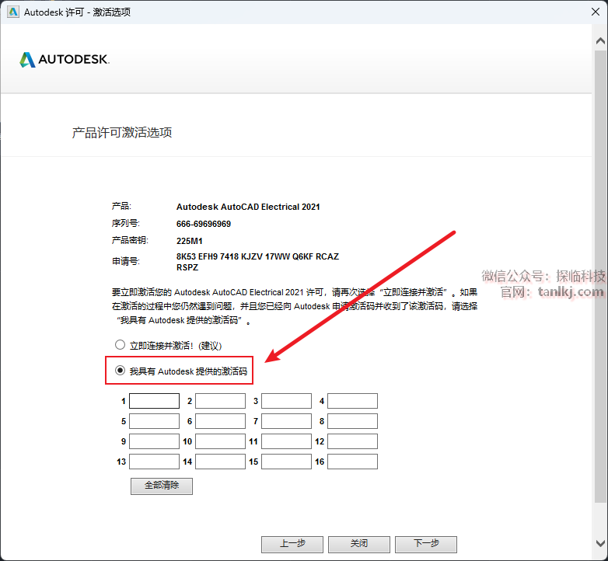Click activation code field 11
Viewport: 608px width, 561px height.
[x=287, y=441]
